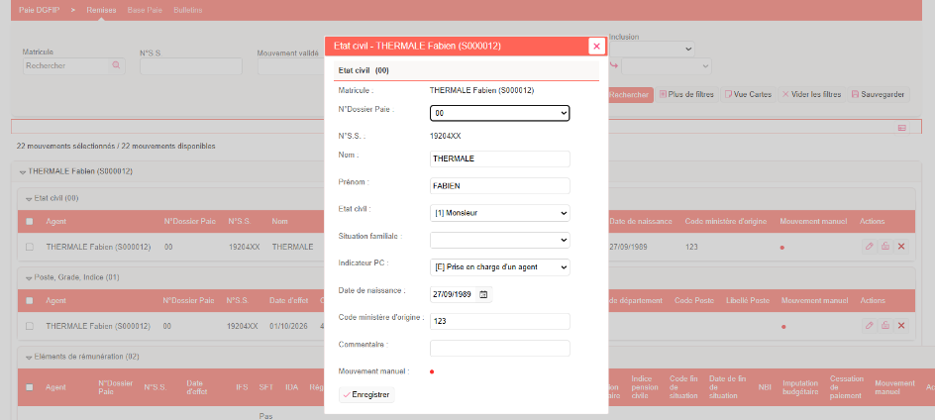Click the pink arrow icon under Inclusion
The height and width of the screenshot is (420, 935).
[x=614, y=65]
